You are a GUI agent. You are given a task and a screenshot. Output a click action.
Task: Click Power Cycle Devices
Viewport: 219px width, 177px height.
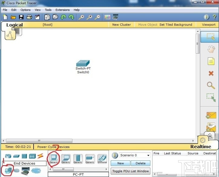click(53, 147)
